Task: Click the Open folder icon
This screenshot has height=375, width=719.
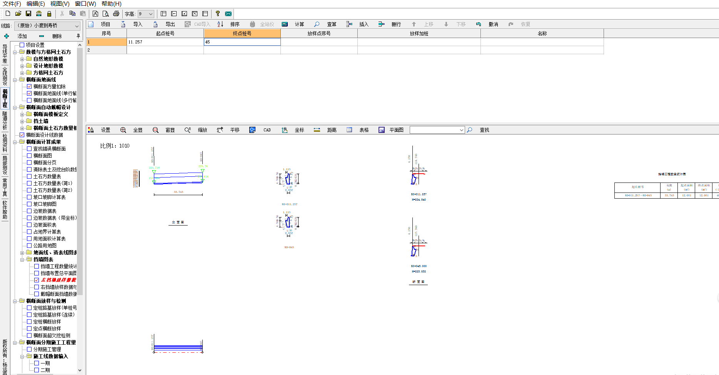Action: pos(18,13)
